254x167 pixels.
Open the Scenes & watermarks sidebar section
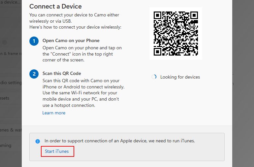pos(11,130)
